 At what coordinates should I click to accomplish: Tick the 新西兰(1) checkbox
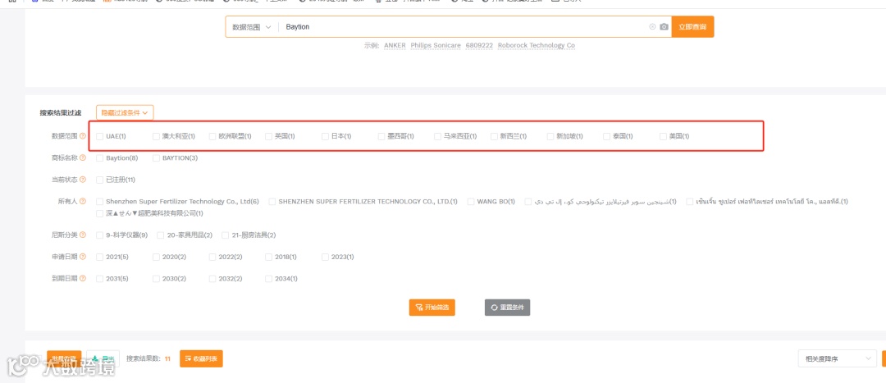[495, 136]
